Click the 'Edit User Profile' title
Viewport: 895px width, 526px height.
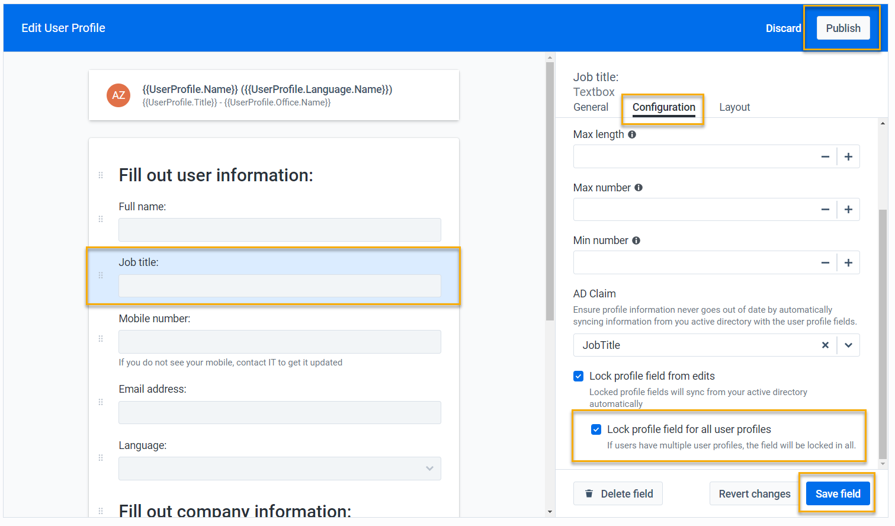click(x=63, y=28)
